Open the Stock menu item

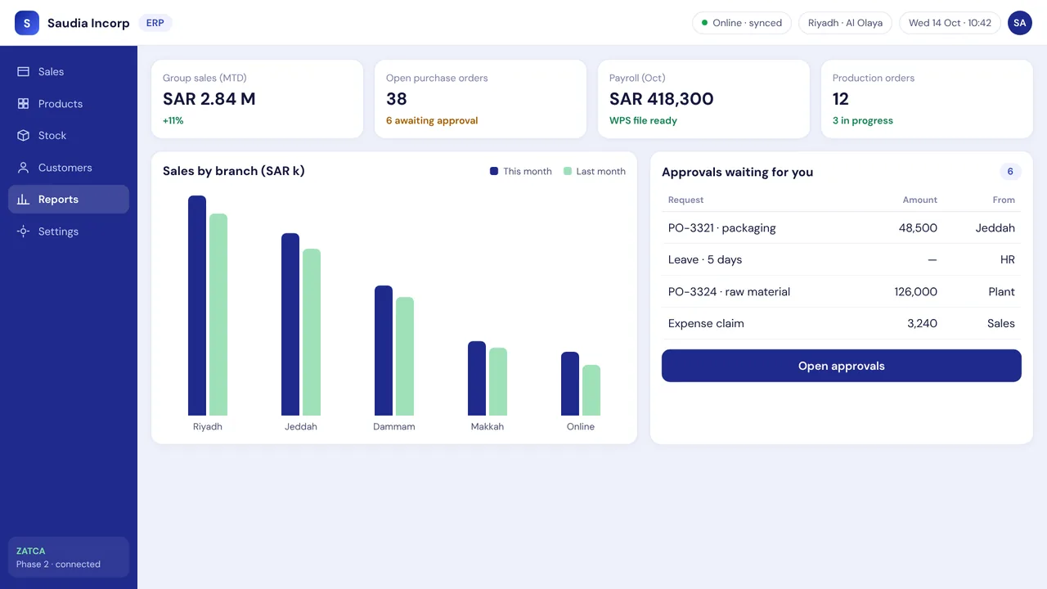69,136
